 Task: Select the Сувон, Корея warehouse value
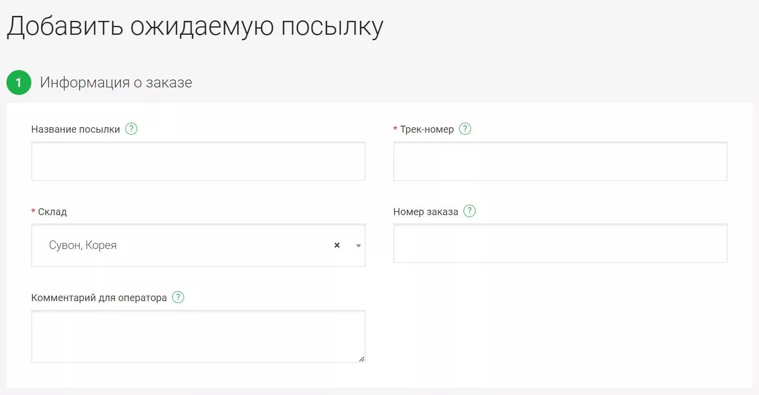coord(83,245)
